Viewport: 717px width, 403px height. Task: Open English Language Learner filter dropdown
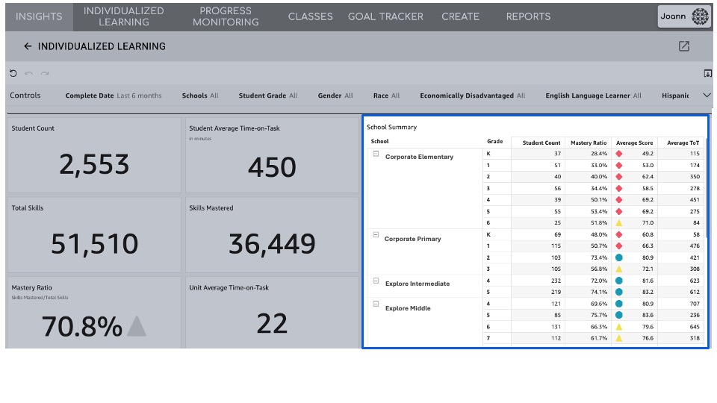(x=593, y=96)
